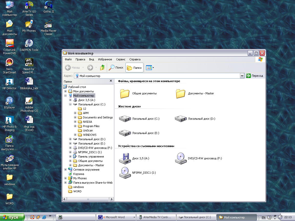This screenshot has width=295, height=221.
Task: Click the My Phones desktop icon
Action: pyautogui.click(x=29, y=26)
